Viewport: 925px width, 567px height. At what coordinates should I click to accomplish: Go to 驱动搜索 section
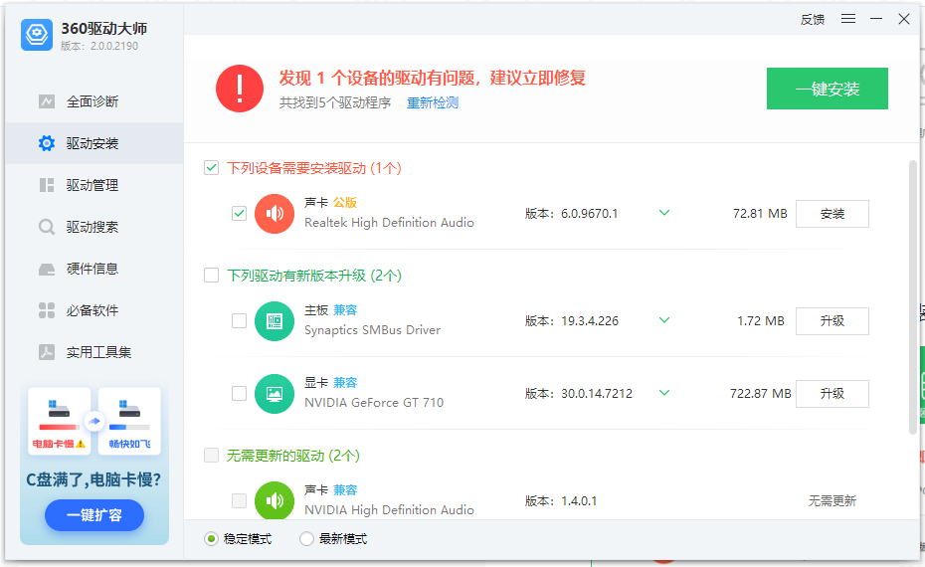[94, 227]
